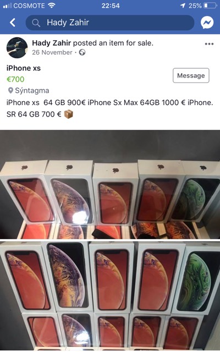Click the Message button to contact the seller

(x=191, y=75)
